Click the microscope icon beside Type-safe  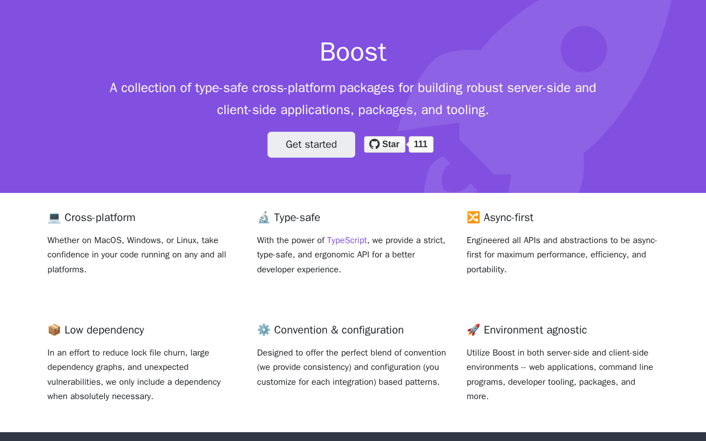264,218
